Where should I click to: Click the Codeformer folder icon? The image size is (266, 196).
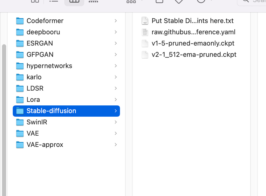(x=20, y=21)
